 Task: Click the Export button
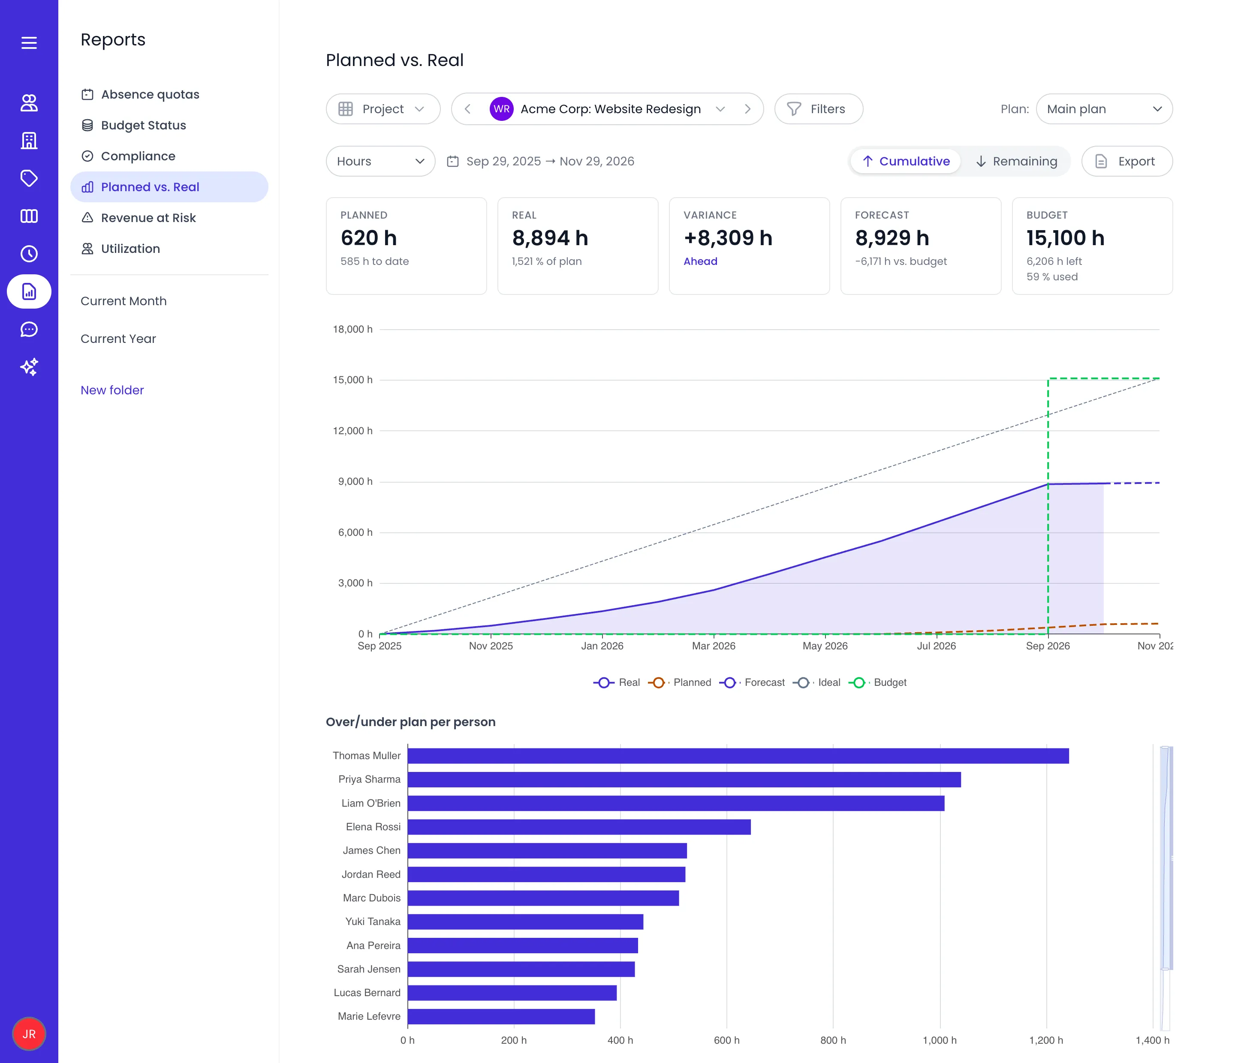coord(1127,162)
